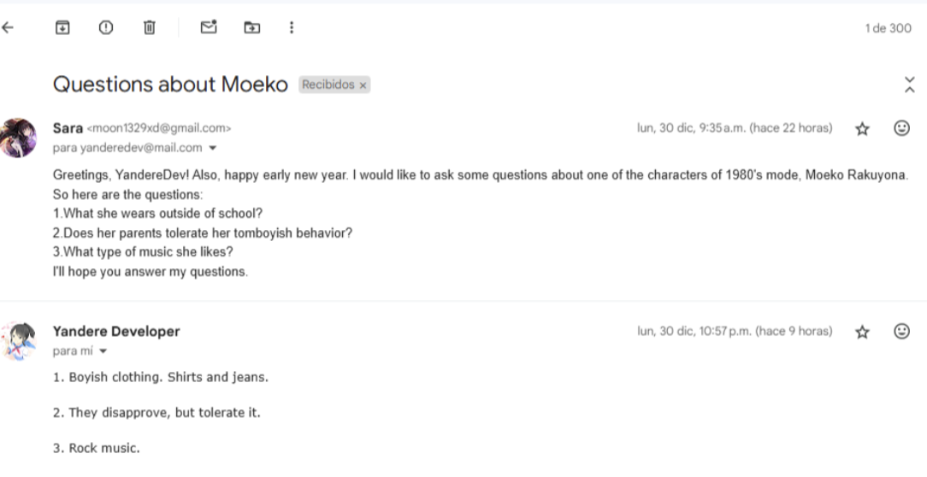The height and width of the screenshot is (477, 927).
Task: Show recipient details for Sara's message
Action: [213, 148]
